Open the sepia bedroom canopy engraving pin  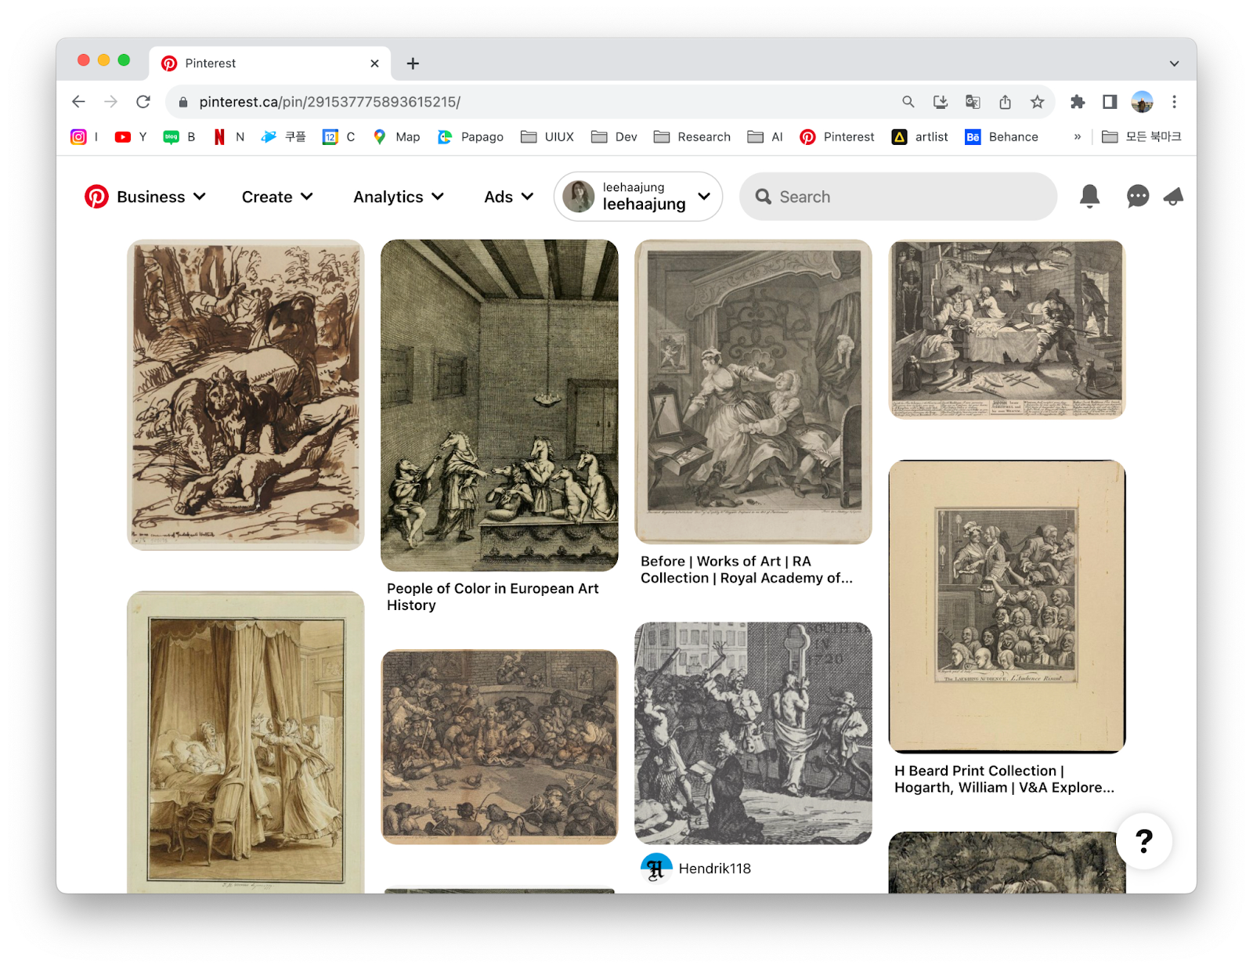click(x=245, y=742)
